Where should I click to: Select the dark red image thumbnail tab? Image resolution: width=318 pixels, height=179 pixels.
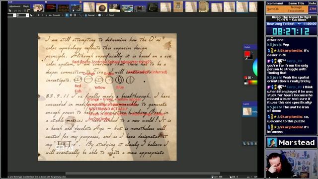point(51,8)
